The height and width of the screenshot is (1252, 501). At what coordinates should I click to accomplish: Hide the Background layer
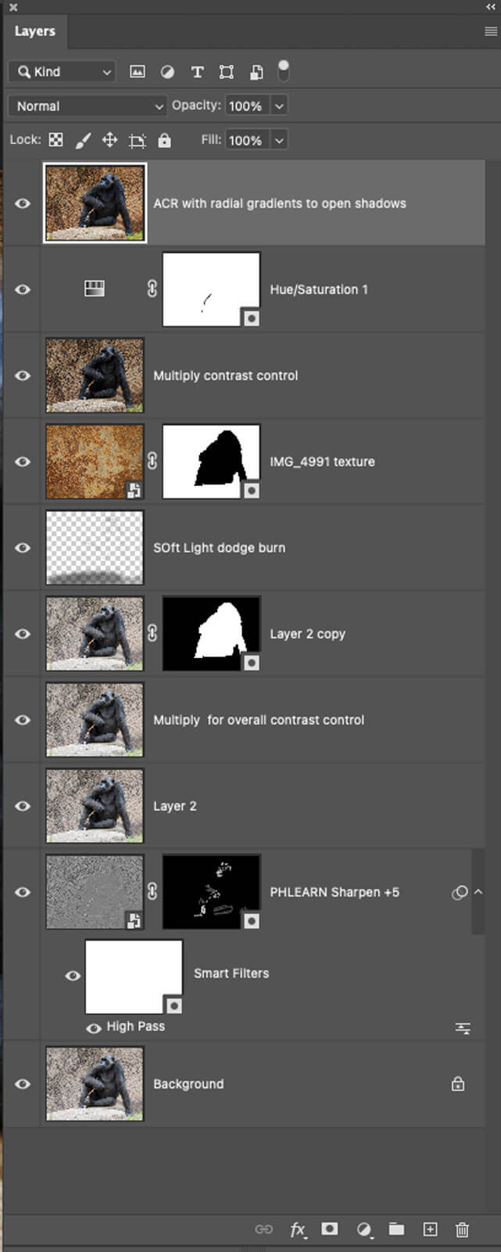tap(23, 1084)
